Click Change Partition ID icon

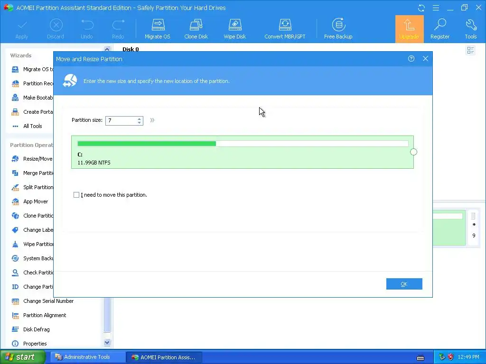point(15,287)
